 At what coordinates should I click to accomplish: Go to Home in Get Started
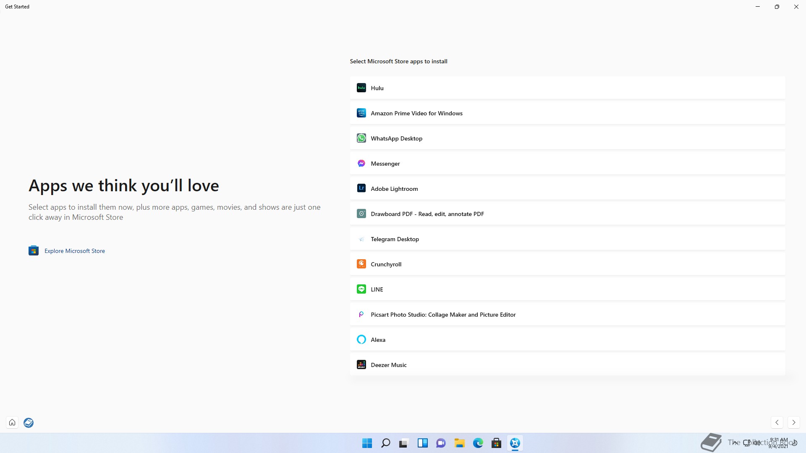12,422
